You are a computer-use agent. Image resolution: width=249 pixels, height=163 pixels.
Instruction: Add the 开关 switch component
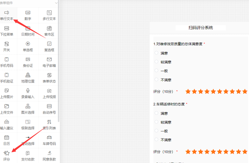pos(7,47)
